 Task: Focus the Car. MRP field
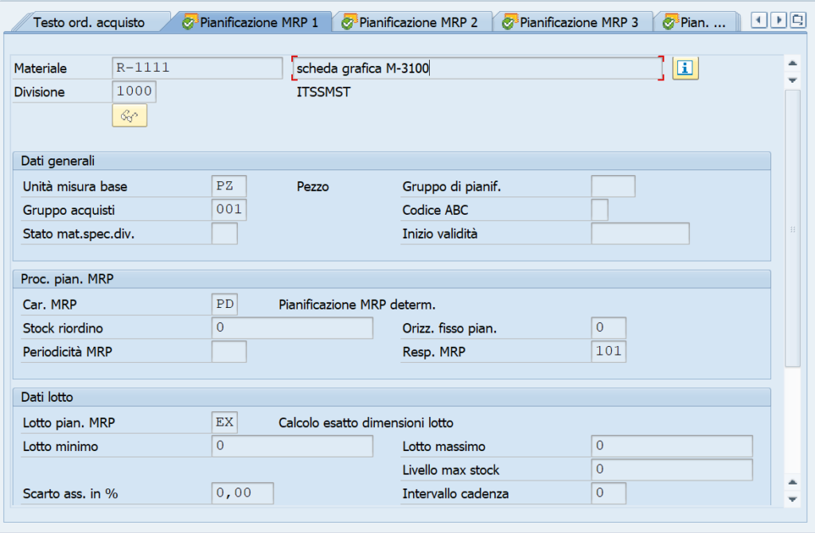pos(224,305)
